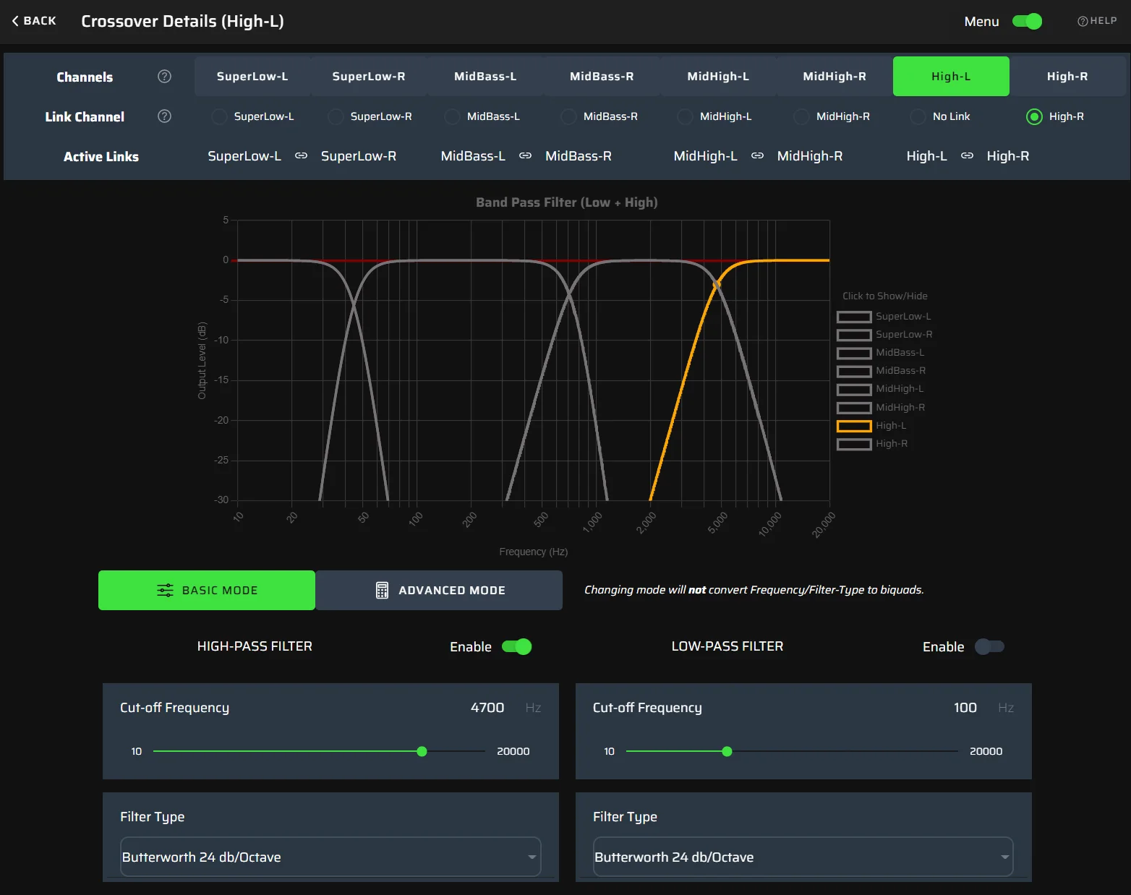Viewport: 1131px width, 895px height.
Task: Click link icon between SuperLow-L and SuperLow-R
Action: pos(301,156)
